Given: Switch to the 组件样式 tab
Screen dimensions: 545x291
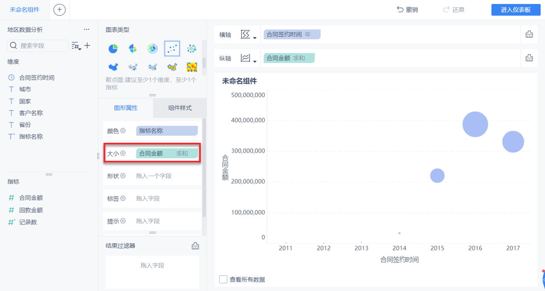Looking at the screenshot, I should pyautogui.click(x=180, y=108).
